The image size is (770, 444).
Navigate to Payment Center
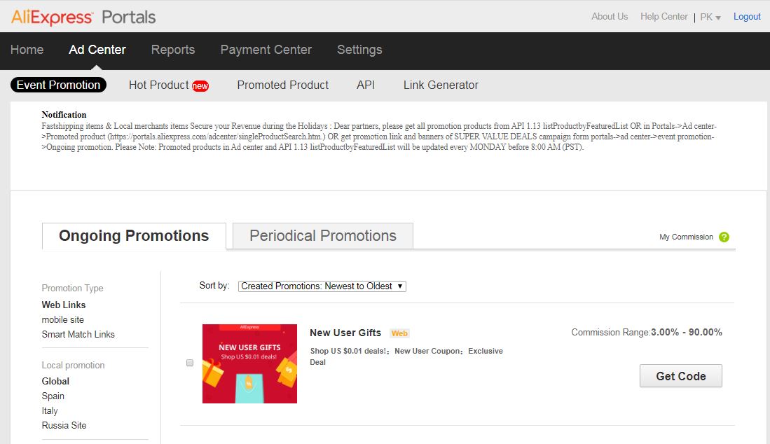[266, 50]
